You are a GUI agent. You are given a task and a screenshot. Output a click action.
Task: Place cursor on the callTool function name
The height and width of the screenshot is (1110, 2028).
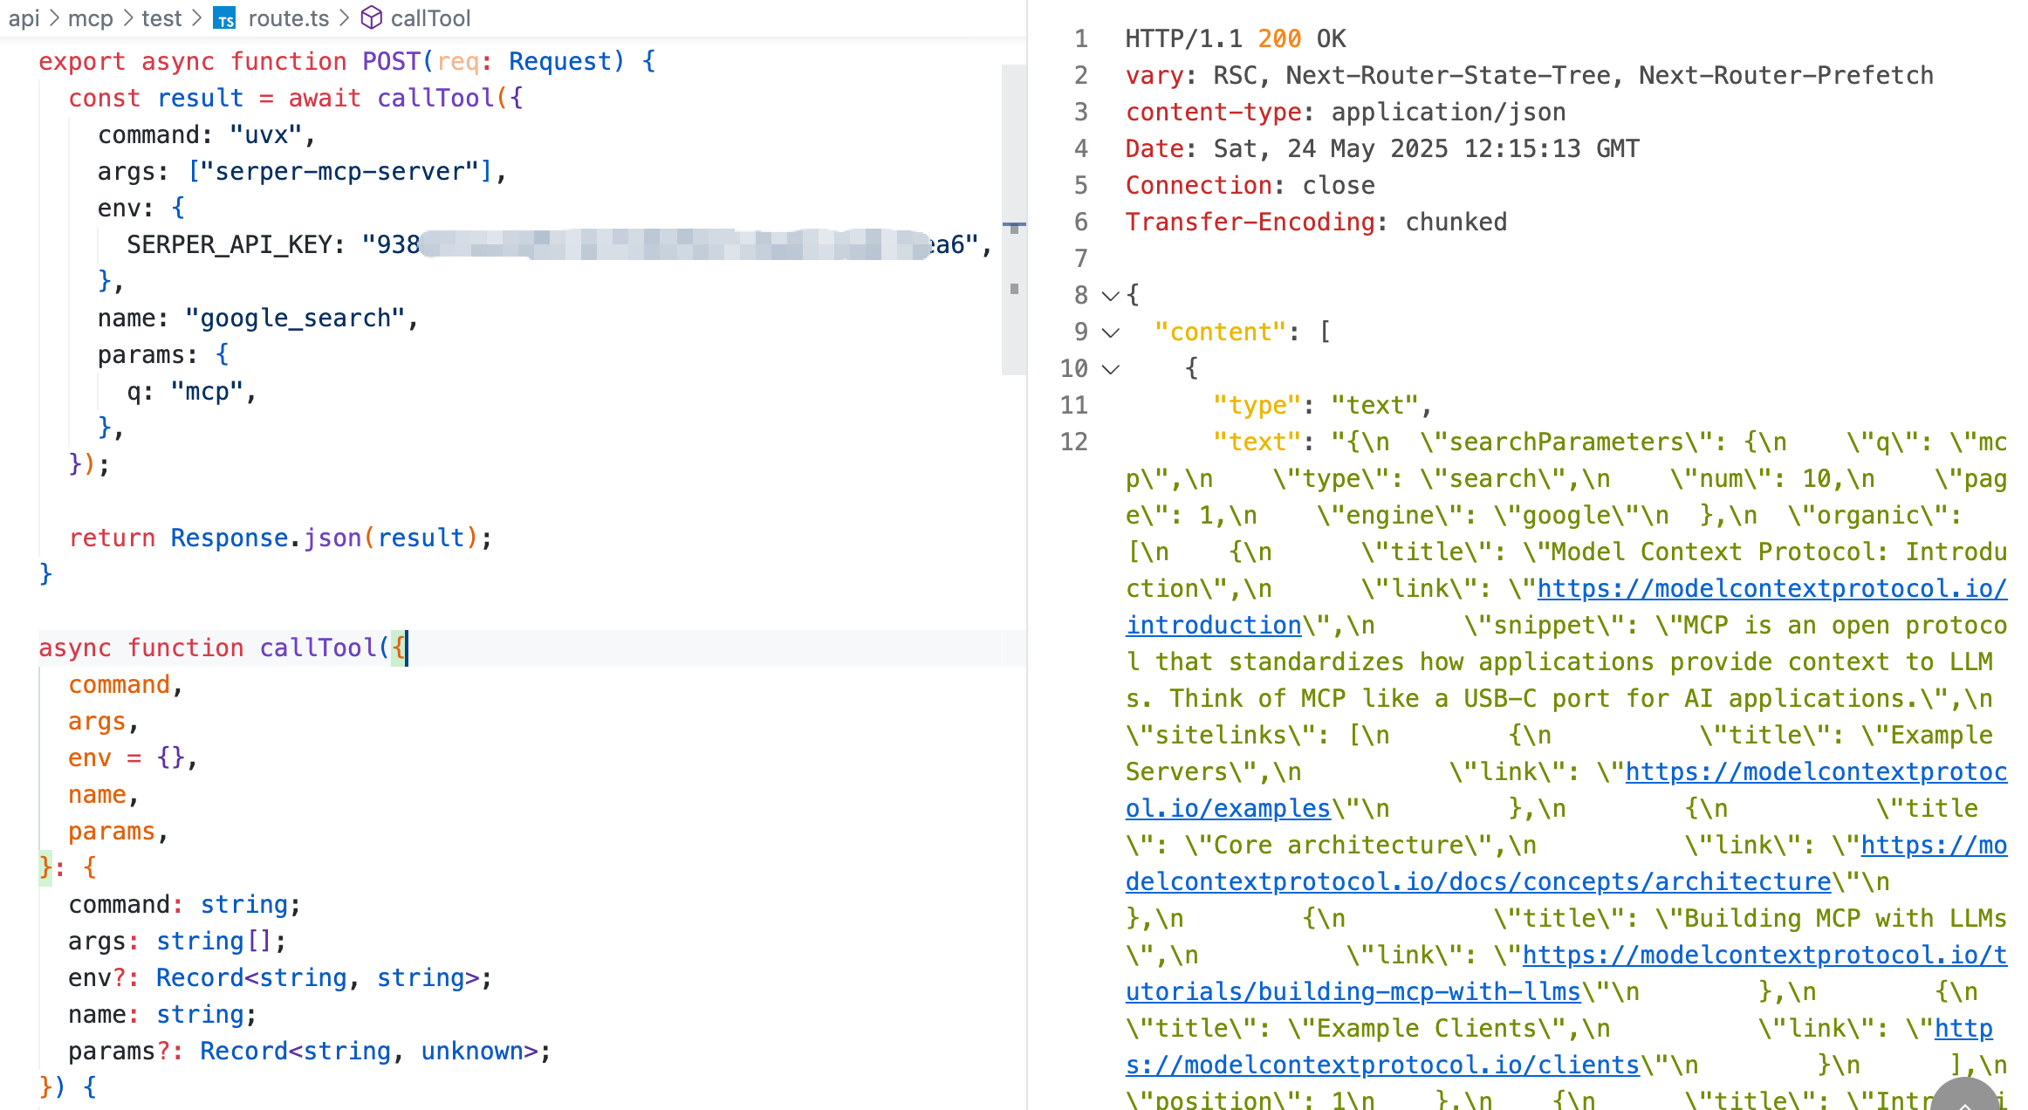(318, 648)
